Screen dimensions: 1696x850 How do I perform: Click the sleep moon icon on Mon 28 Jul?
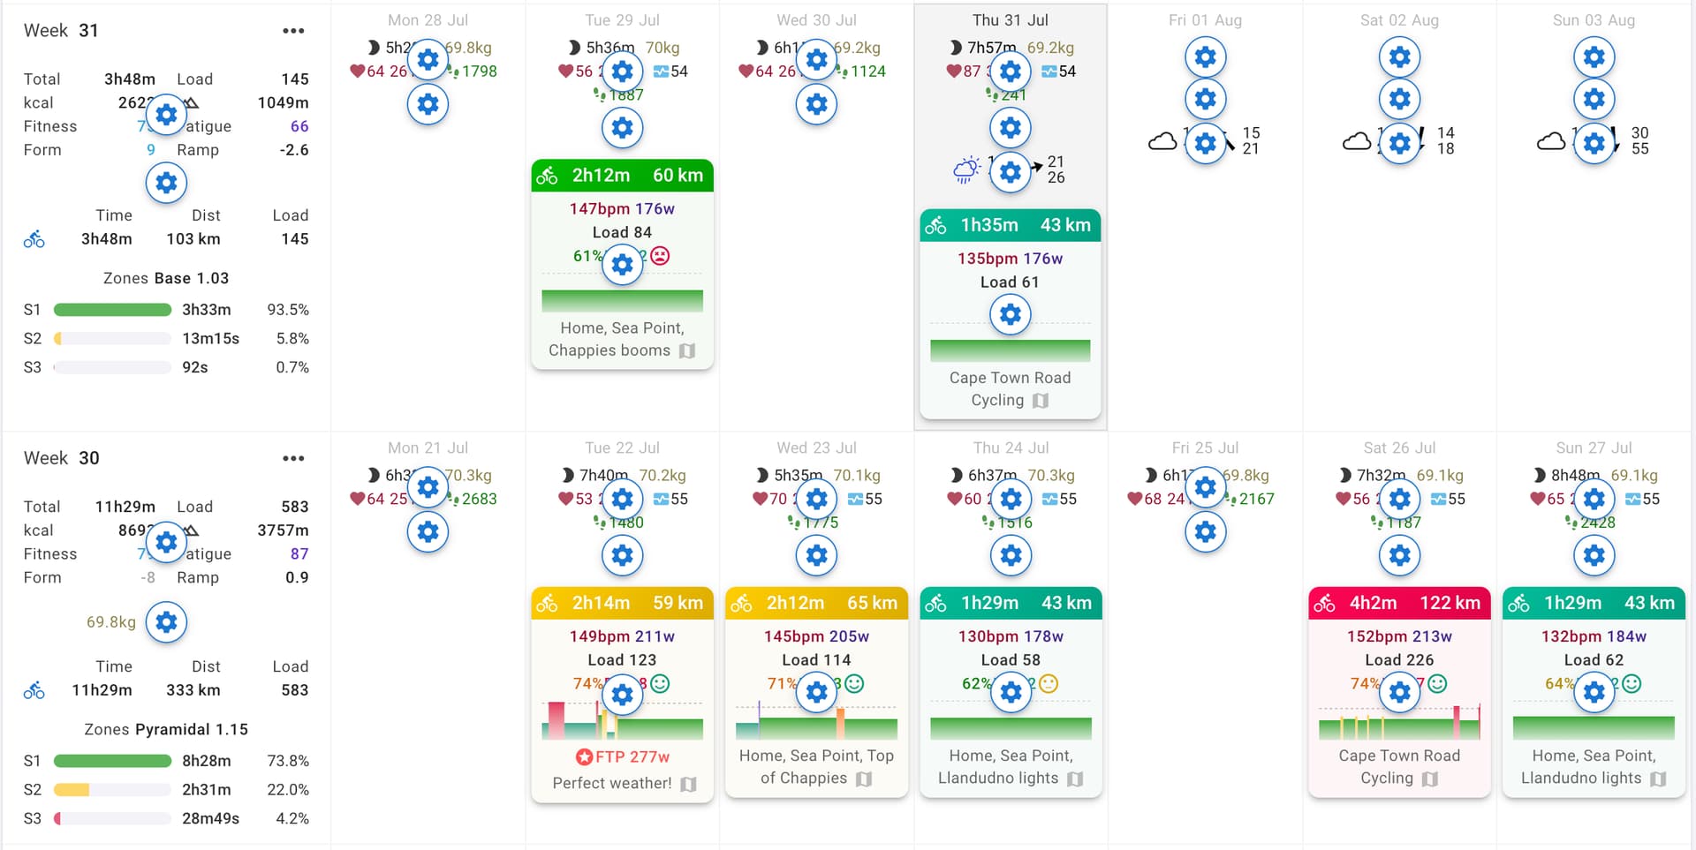[x=373, y=48]
